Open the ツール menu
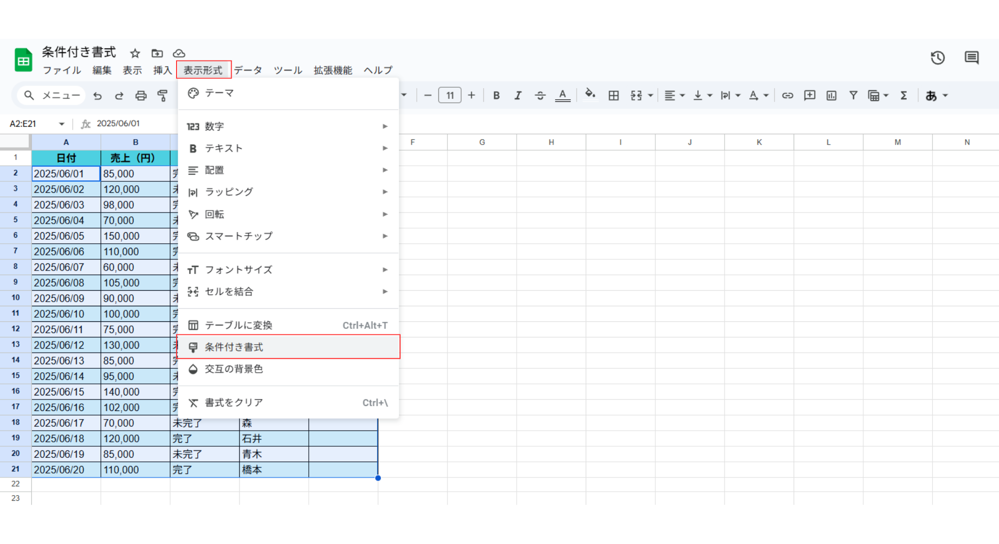Screen dimensions: 999x544 pos(288,70)
